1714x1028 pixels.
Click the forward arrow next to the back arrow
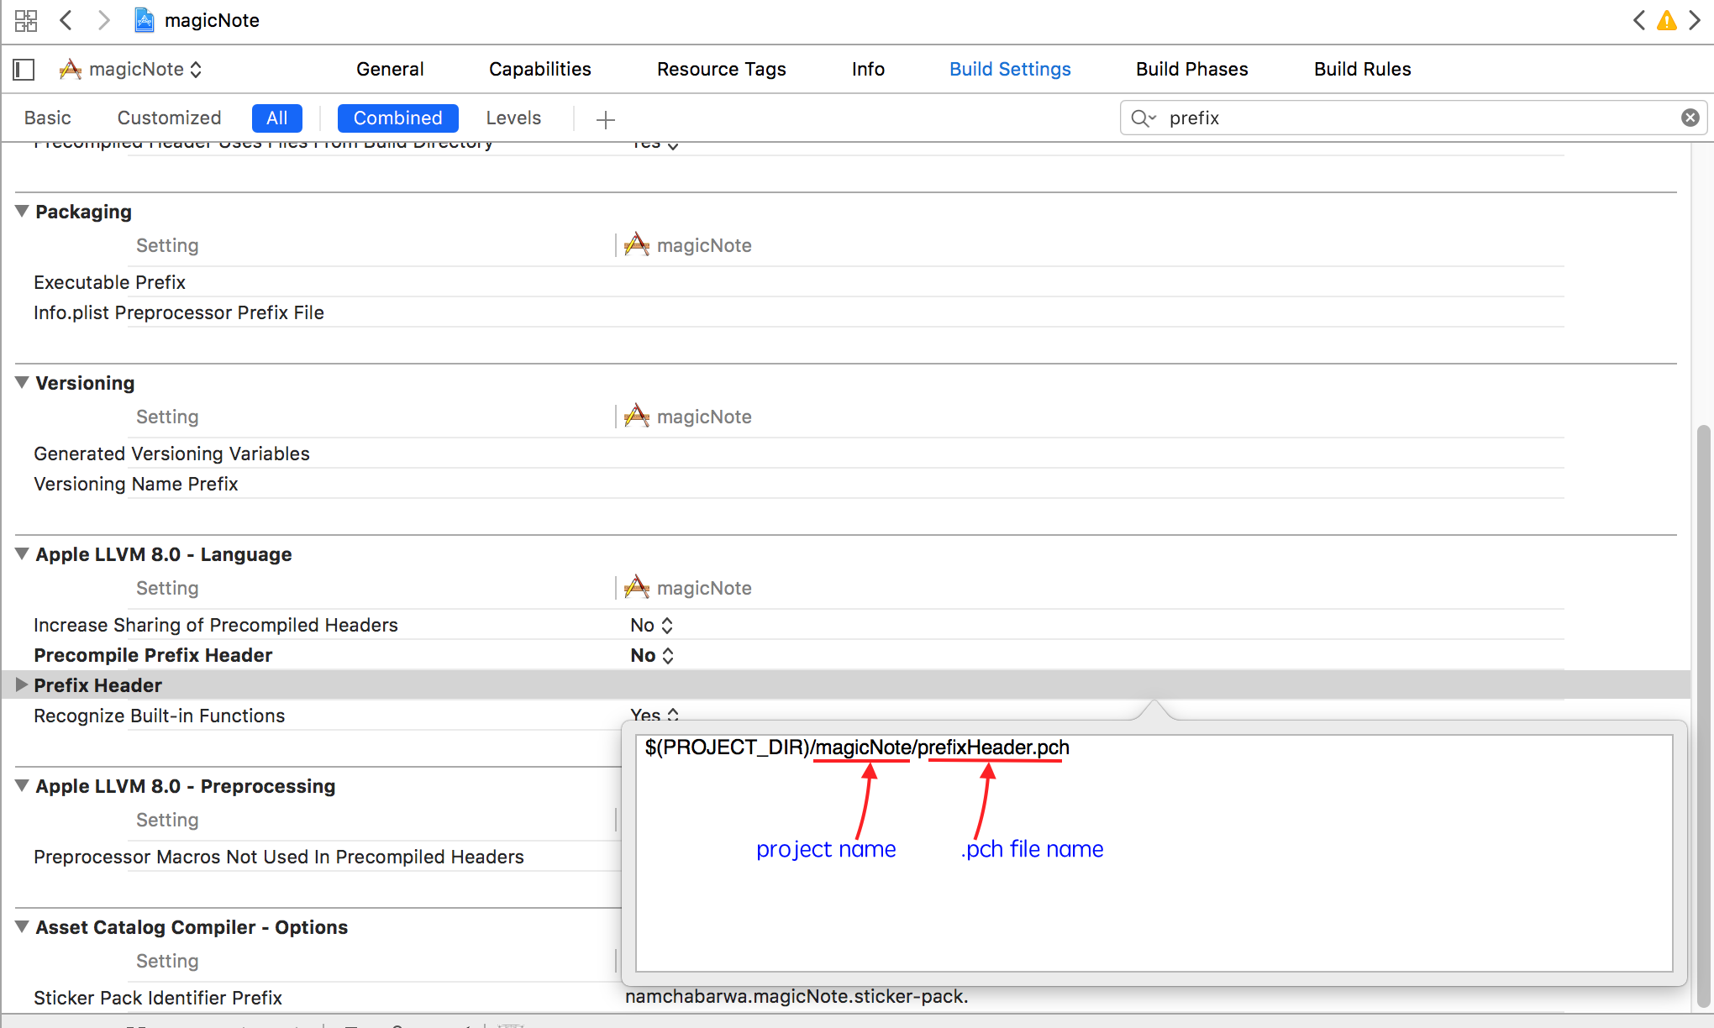104,20
